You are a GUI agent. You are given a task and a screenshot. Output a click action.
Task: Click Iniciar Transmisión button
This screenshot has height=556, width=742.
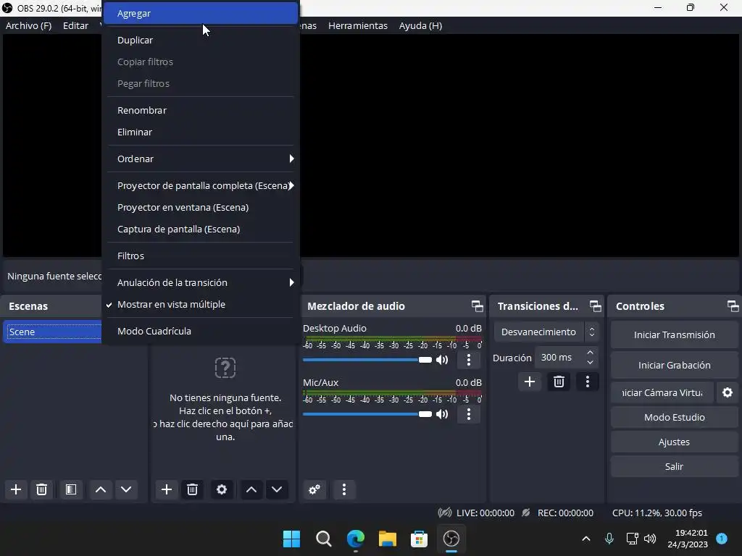(675, 334)
